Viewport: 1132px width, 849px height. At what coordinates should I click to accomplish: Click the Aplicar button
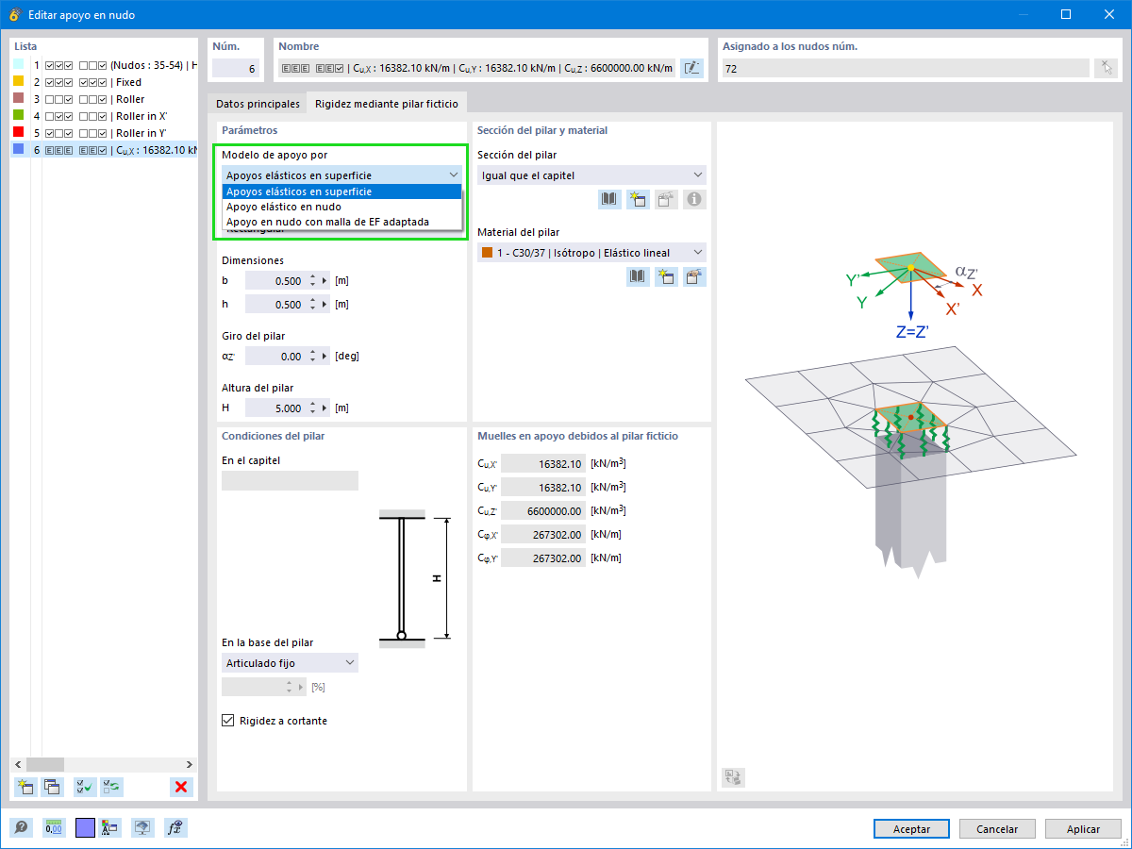(1083, 829)
